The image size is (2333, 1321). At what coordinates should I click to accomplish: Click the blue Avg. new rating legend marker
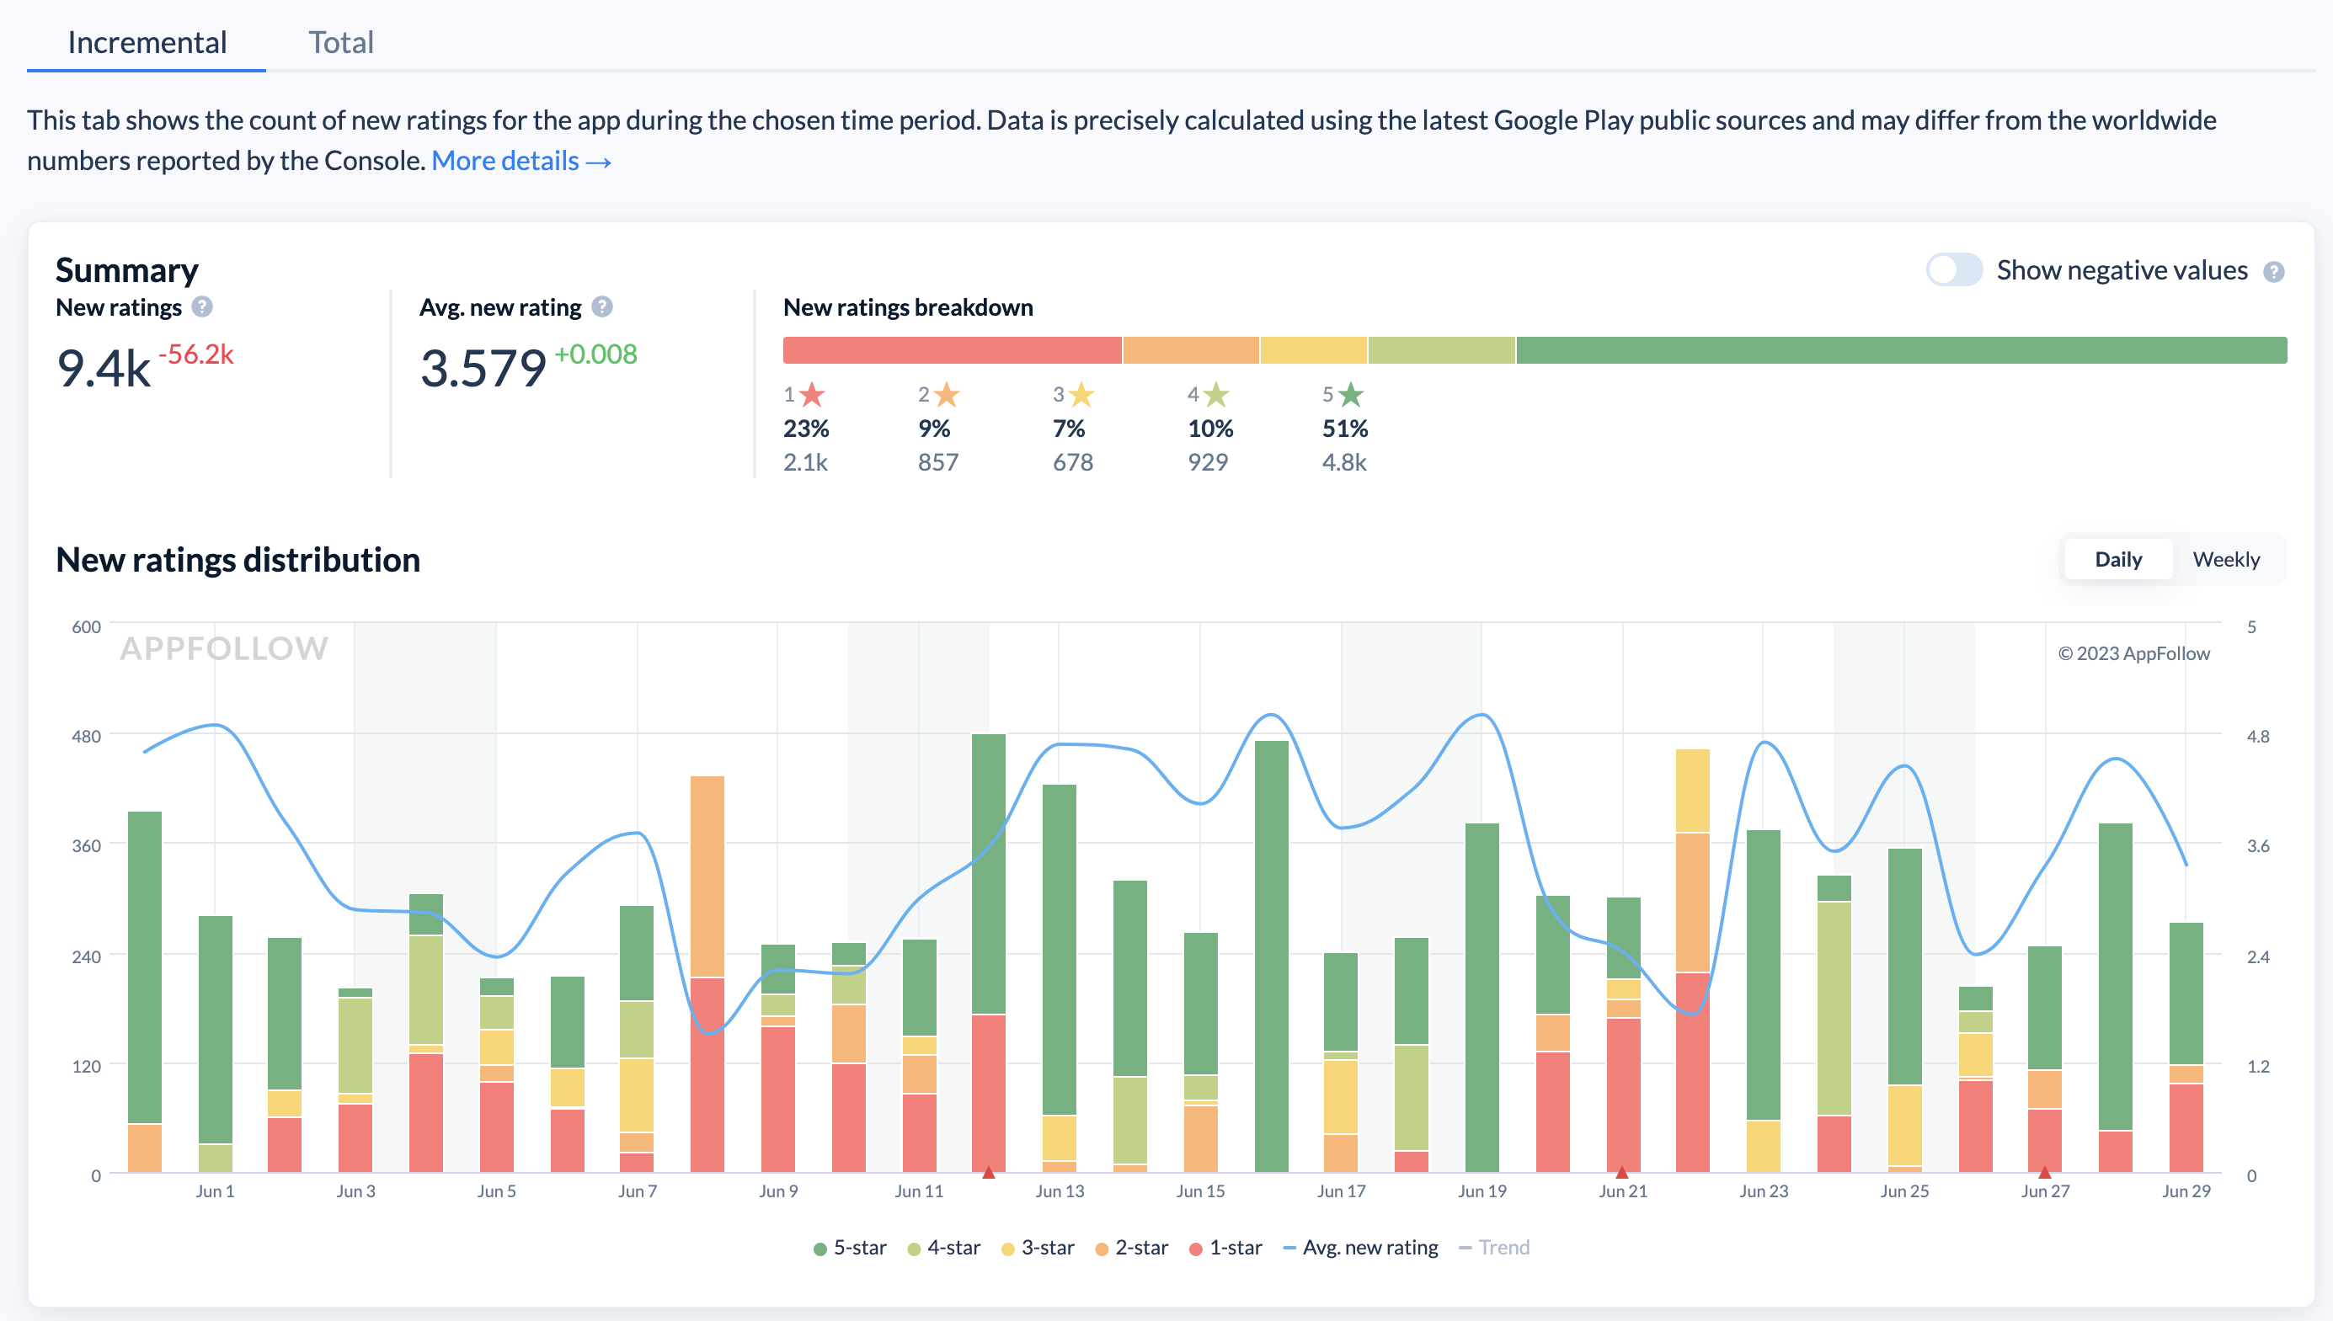(1289, 1248)
